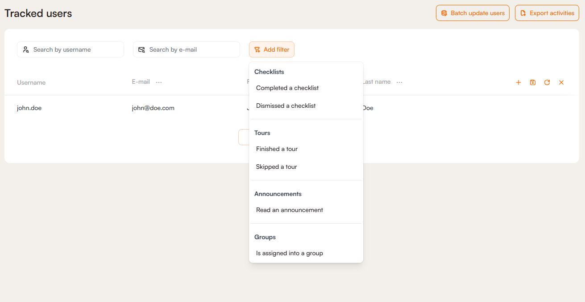Viewport: 585px width, 302px height.
Task: Focus the Search by e-mail field
Action: (192, 49)
